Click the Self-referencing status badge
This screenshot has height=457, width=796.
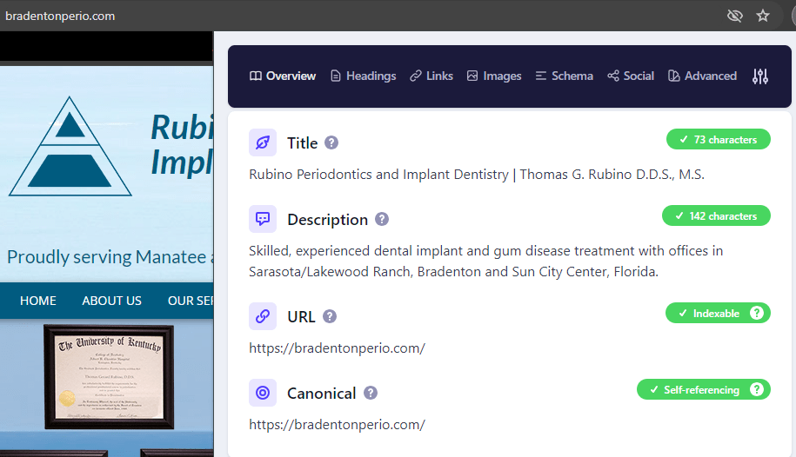[x=704, y=389]
